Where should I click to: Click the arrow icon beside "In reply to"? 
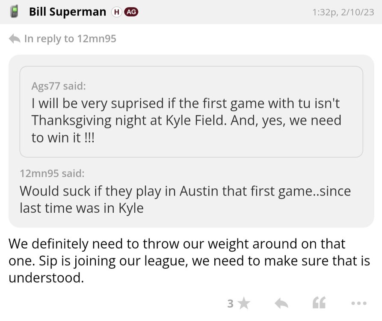pos(15,39)
